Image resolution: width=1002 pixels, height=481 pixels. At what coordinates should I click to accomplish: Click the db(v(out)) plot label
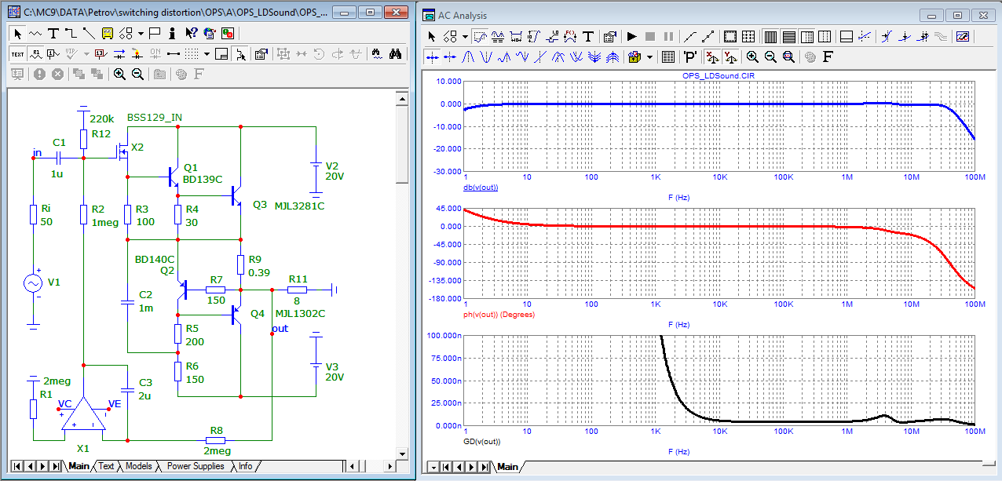point(481,188)
